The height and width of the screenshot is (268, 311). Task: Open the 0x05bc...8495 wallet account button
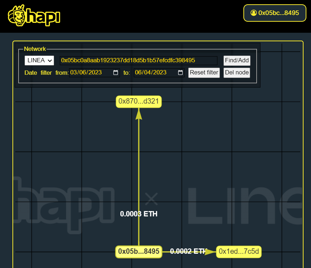tap(275, 13)
